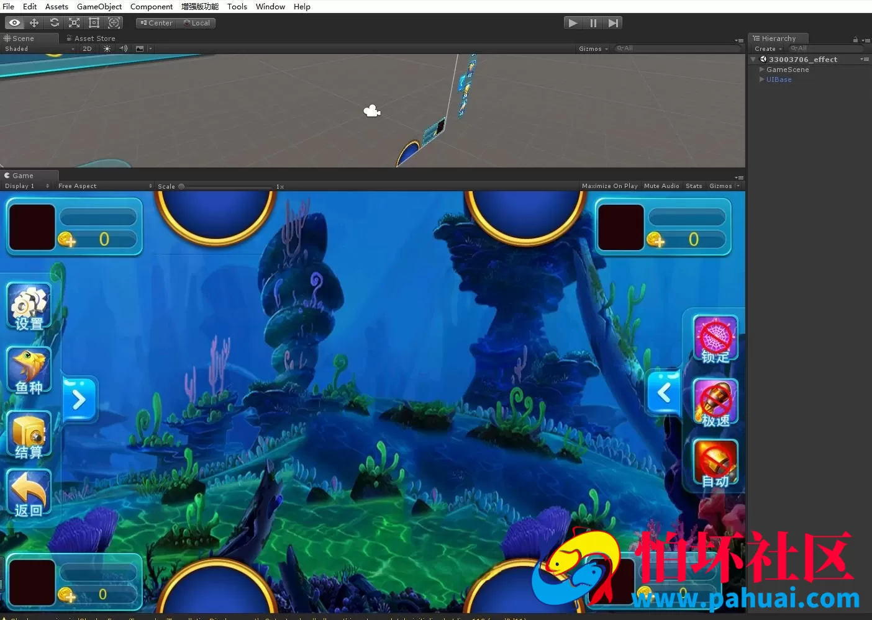The height and width of the screenshot is (620, 872).
Task: Toggle Scene effects image icon
Action: click(x=139, y=48)
